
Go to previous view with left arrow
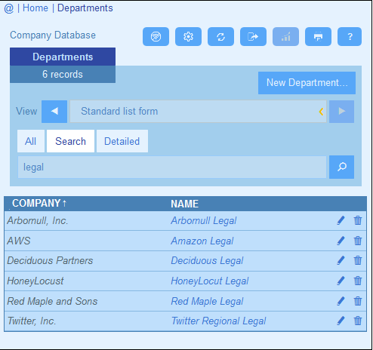click(54, 112)
